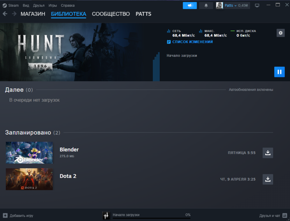Image resolution: width=290 pixels, height=221 pixels.
Task: Click Автообновления включены label
Action: pos(251,90)
